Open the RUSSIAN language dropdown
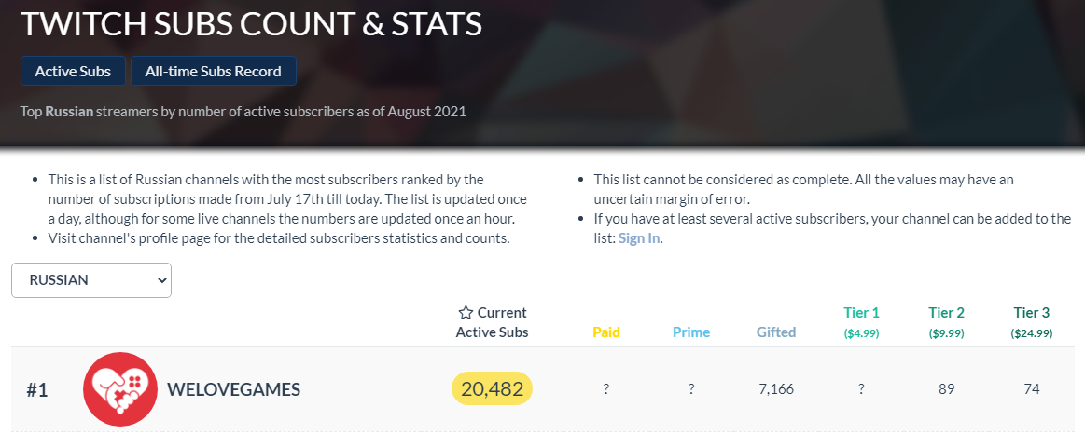This screenshot has height=434, width=1085. point(91,280)
